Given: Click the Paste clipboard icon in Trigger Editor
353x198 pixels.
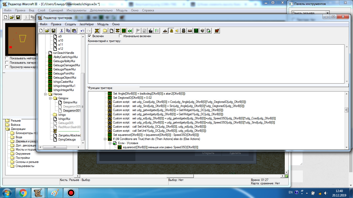Looking at the screenshot, I should pos(74,31).
